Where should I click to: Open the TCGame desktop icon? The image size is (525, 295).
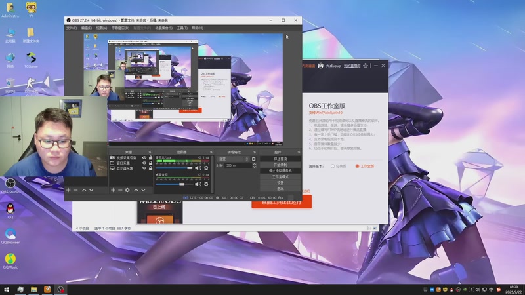[31, 60]
